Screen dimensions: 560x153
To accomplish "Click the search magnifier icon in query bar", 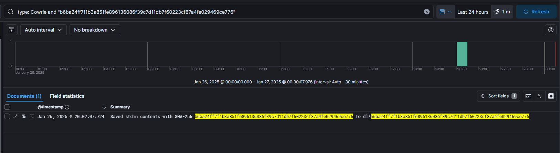I will [x=10, y=12].
